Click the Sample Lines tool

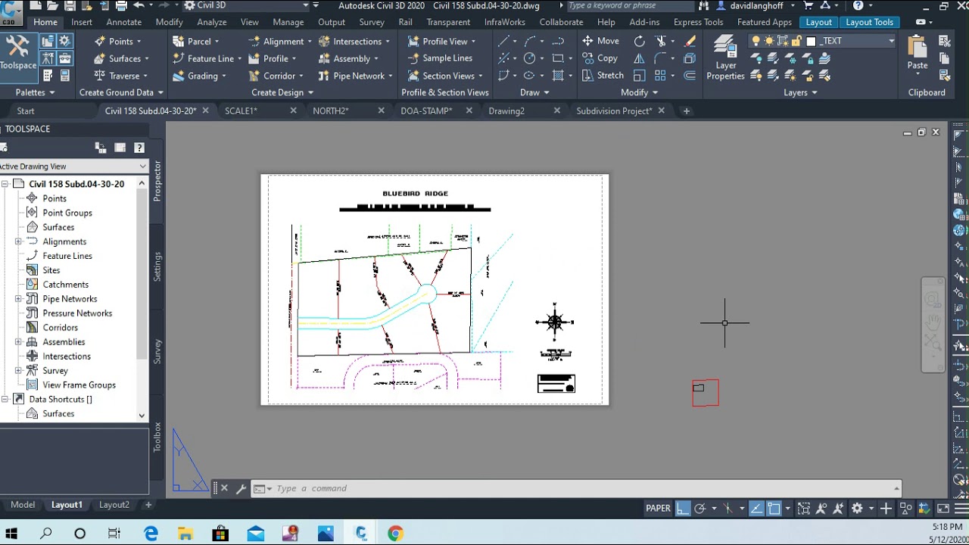tap(440, 58)
